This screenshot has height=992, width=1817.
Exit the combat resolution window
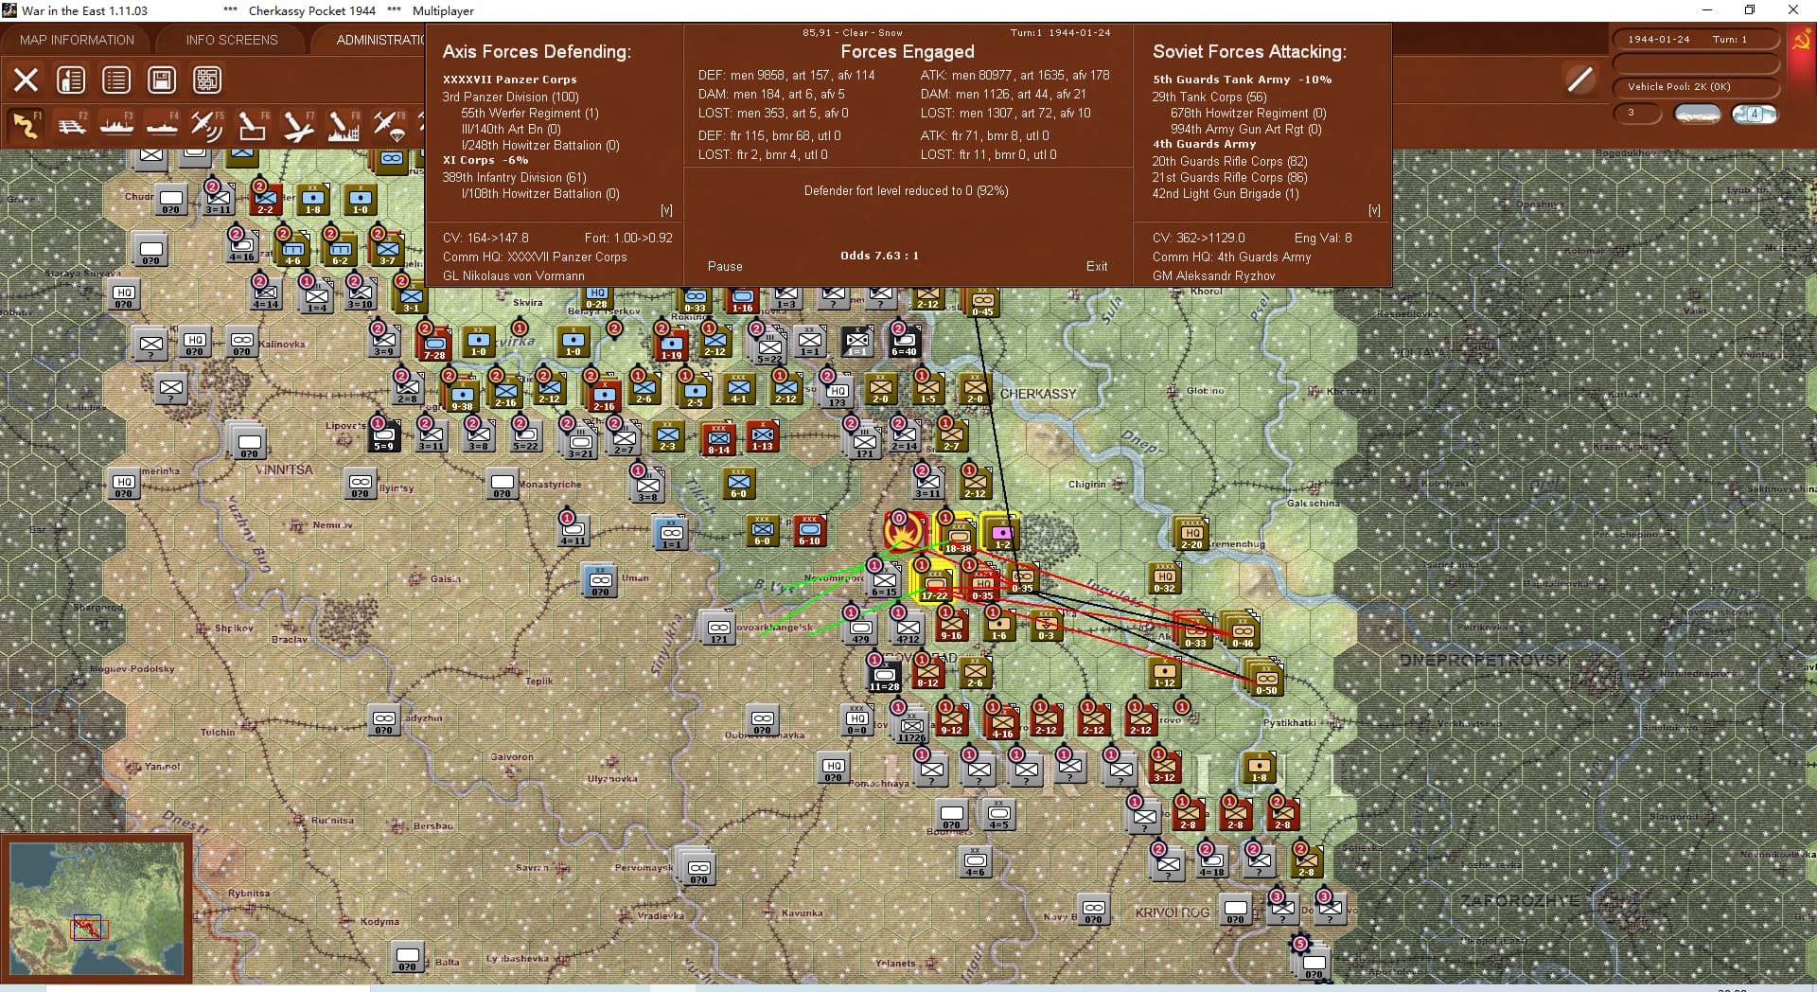coord(1097,267)
